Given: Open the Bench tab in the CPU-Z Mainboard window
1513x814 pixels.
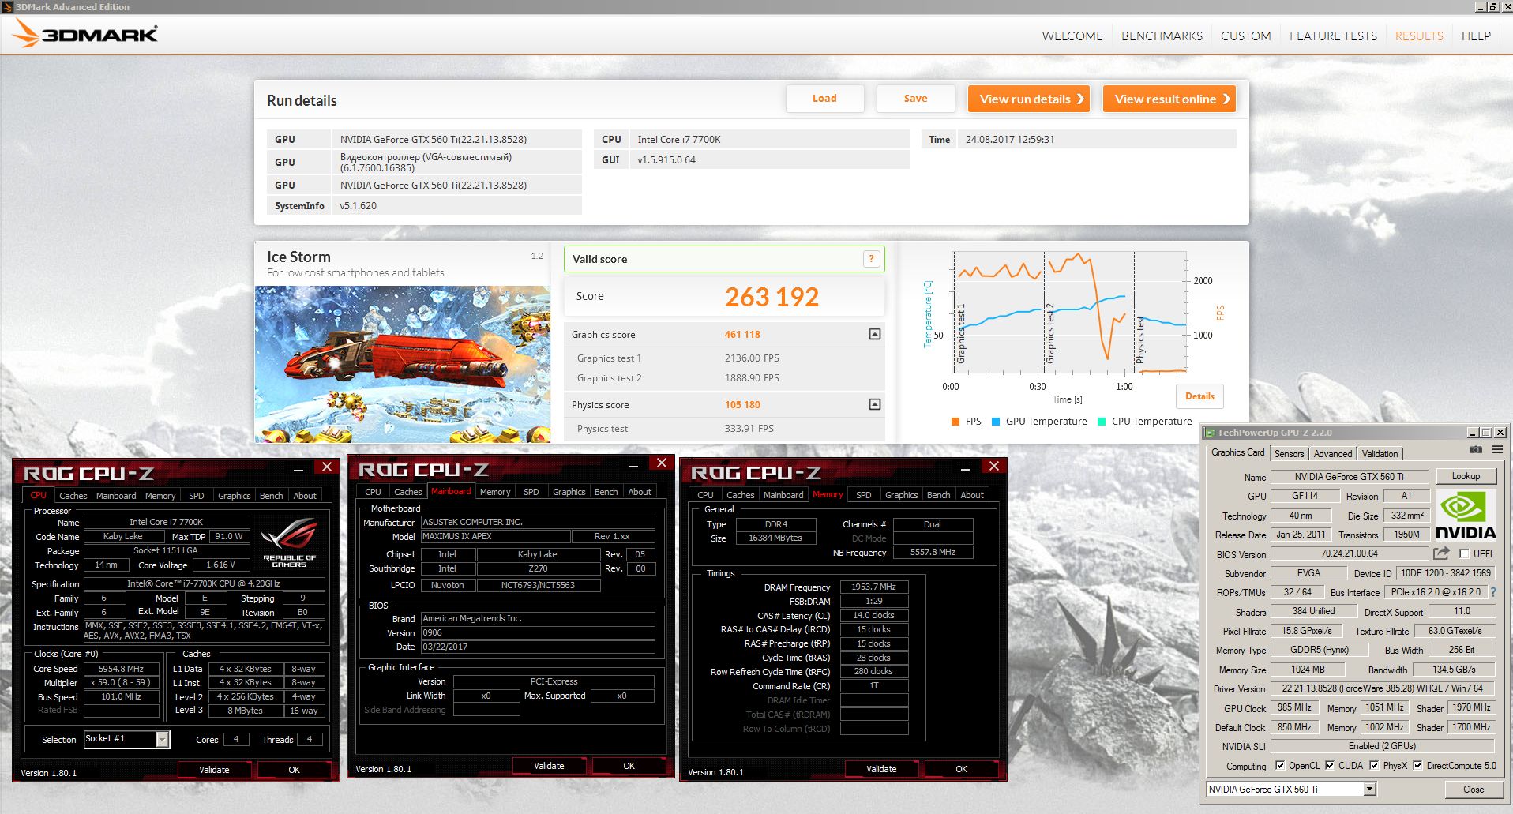Looking at the screenshot, I should pyautogui.click(x=606, y=492).
